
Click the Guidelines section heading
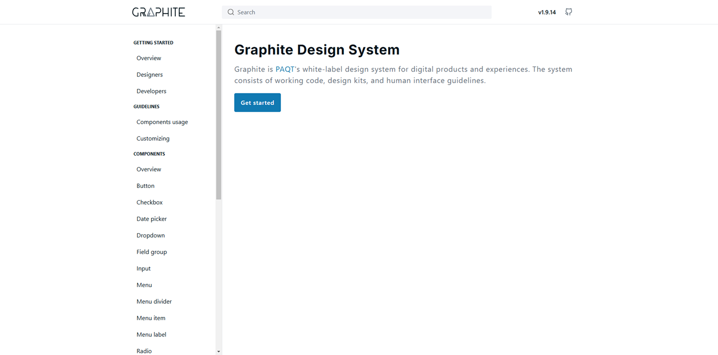pyautogui.click(x=147, y=106)
